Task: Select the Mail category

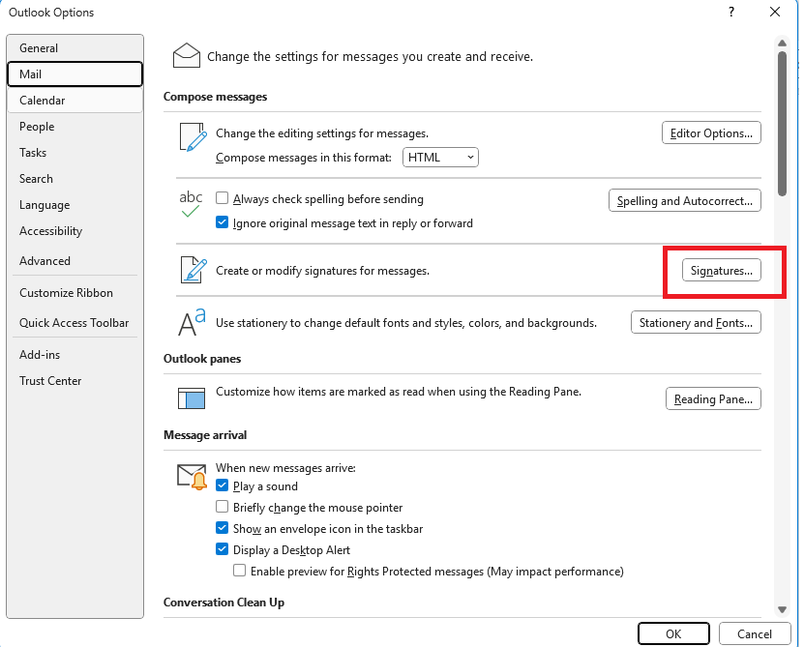Action: point(74,74)
